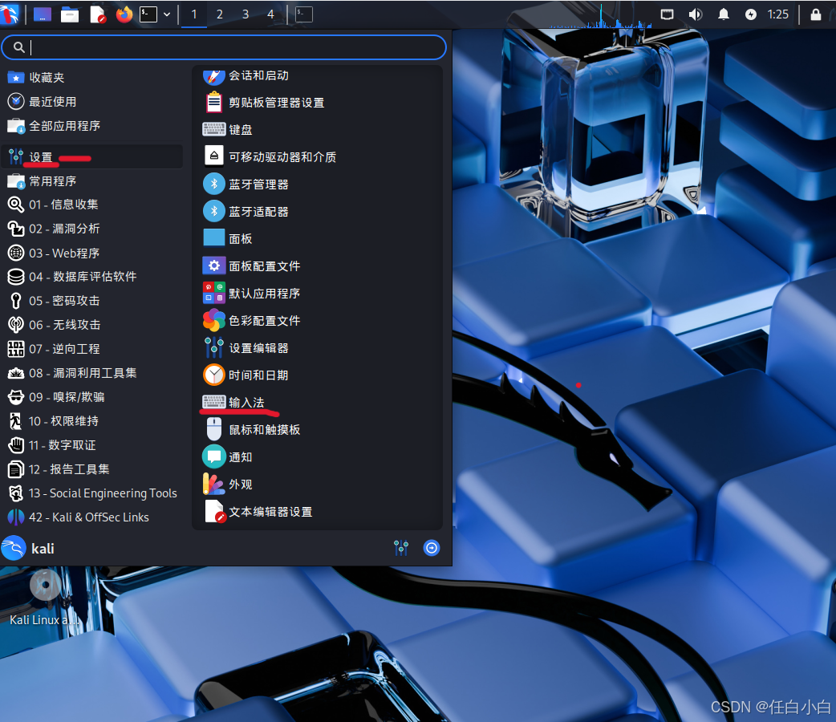Screen dimensions: 836x722
Task: Open 面板 panel settings
Action: pos(317,239)
